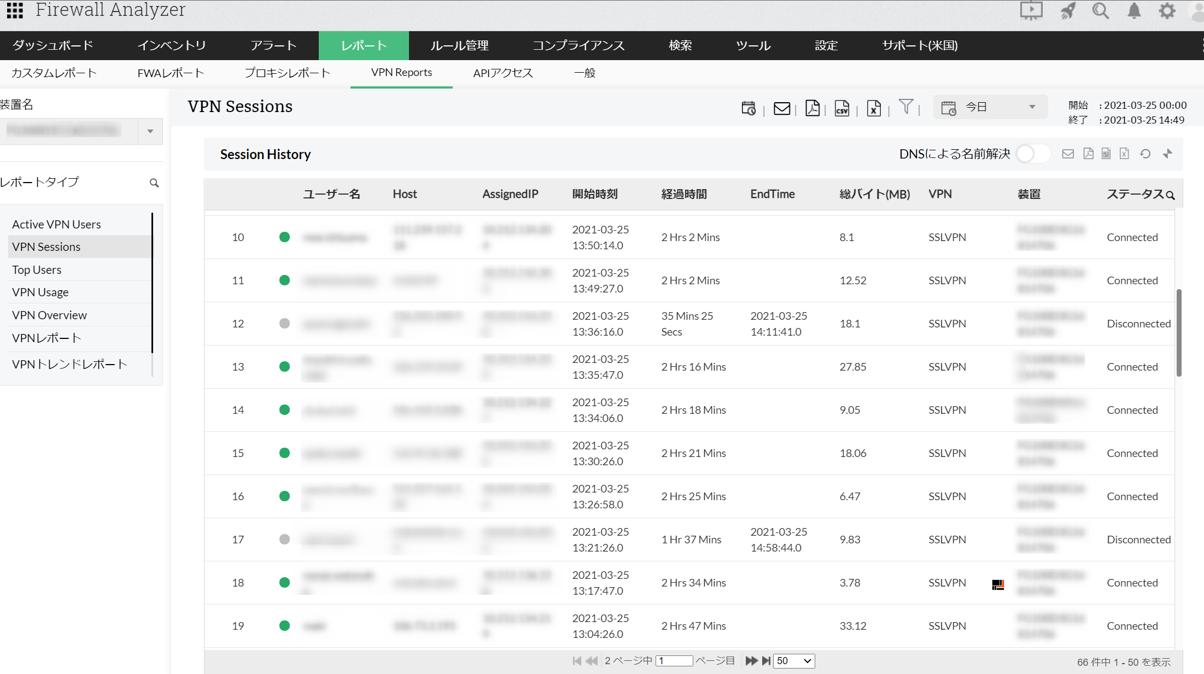Click the table vertical scrollbar
Viewport: 1204px width, 674px height.
click(x=1179, y=333)
